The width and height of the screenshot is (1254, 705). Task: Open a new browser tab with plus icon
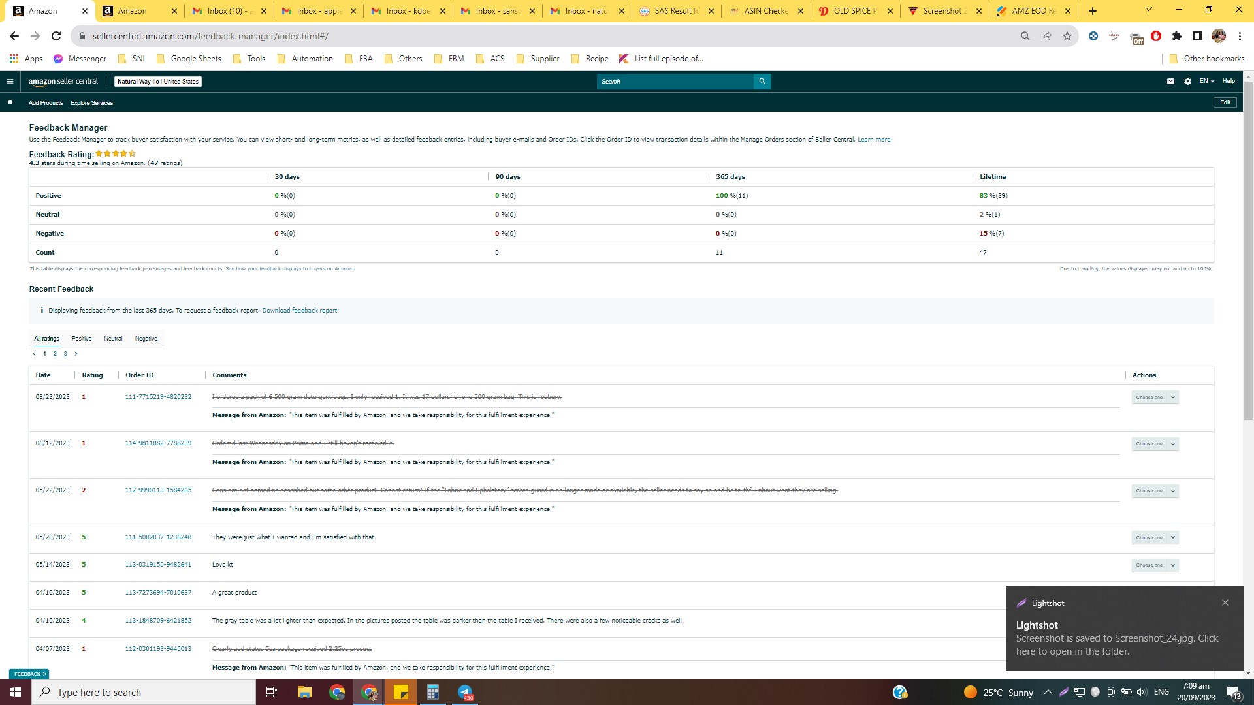coord(1093,11)
